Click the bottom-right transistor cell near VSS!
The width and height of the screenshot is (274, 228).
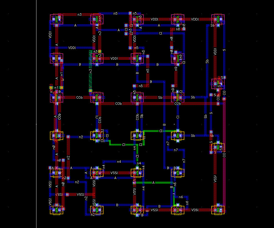pyautogui.click(x=218, y=209)
